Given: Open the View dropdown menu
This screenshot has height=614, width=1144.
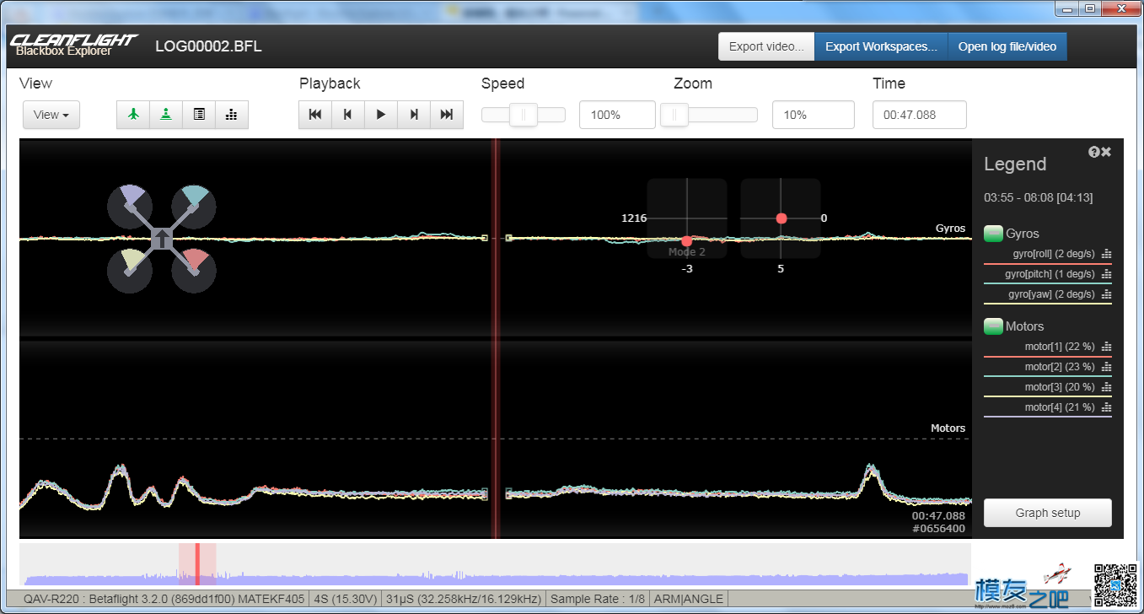Looking at the screenshot, I should coord(51,115).
